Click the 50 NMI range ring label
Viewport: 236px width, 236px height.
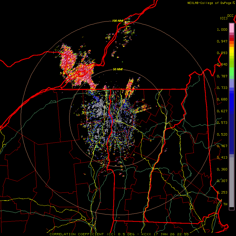118,69
